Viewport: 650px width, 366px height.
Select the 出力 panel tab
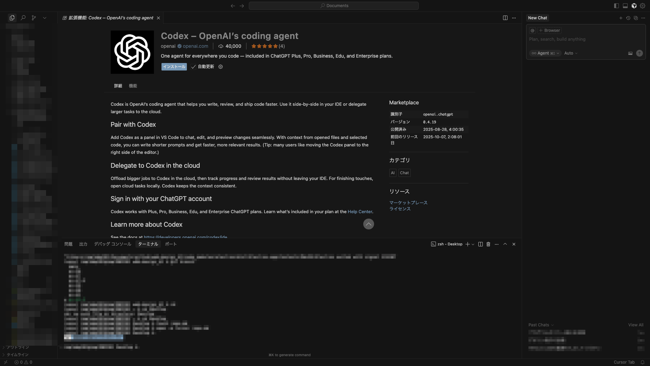pyautogui.click(x=83, y=244)
